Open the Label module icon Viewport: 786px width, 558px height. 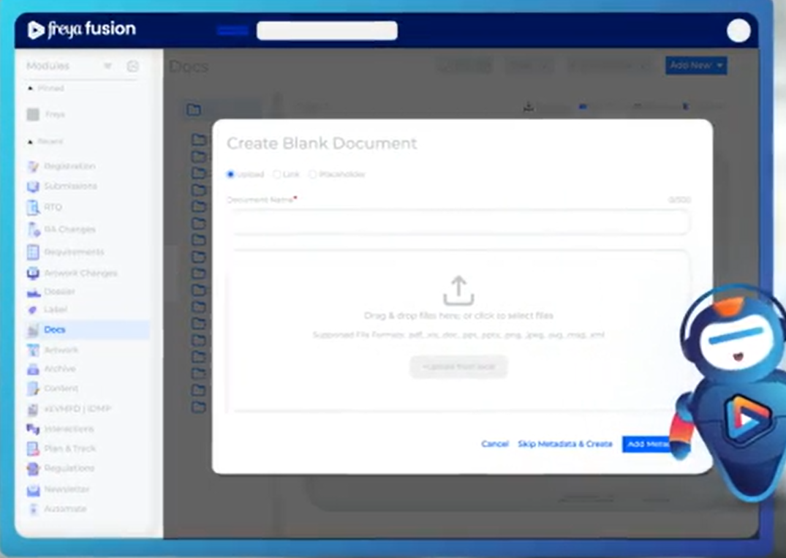click(x=33, y=310)
